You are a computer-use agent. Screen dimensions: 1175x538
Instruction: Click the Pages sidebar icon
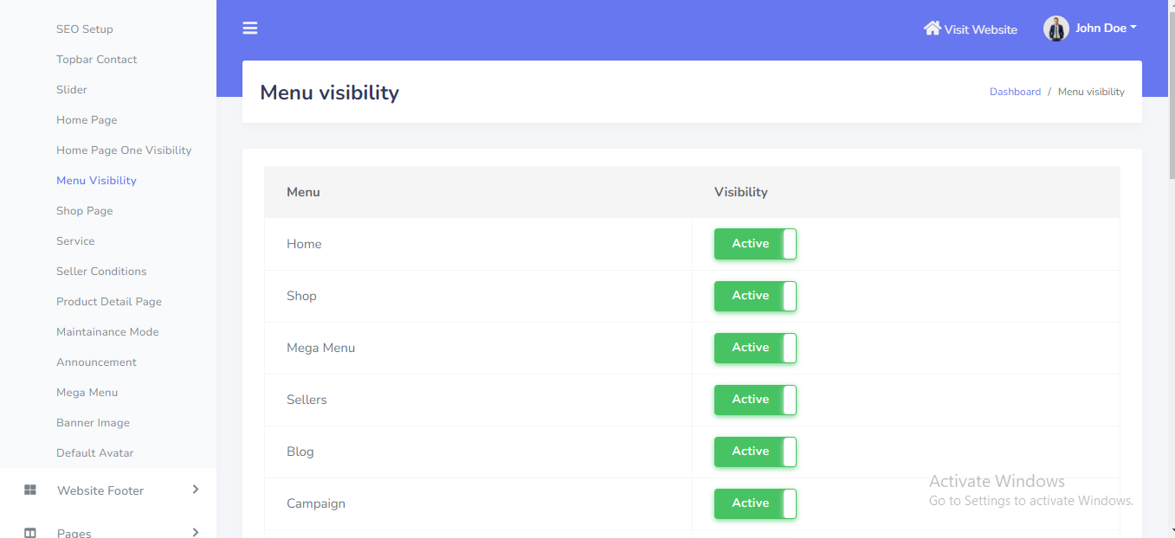[30, 532]
